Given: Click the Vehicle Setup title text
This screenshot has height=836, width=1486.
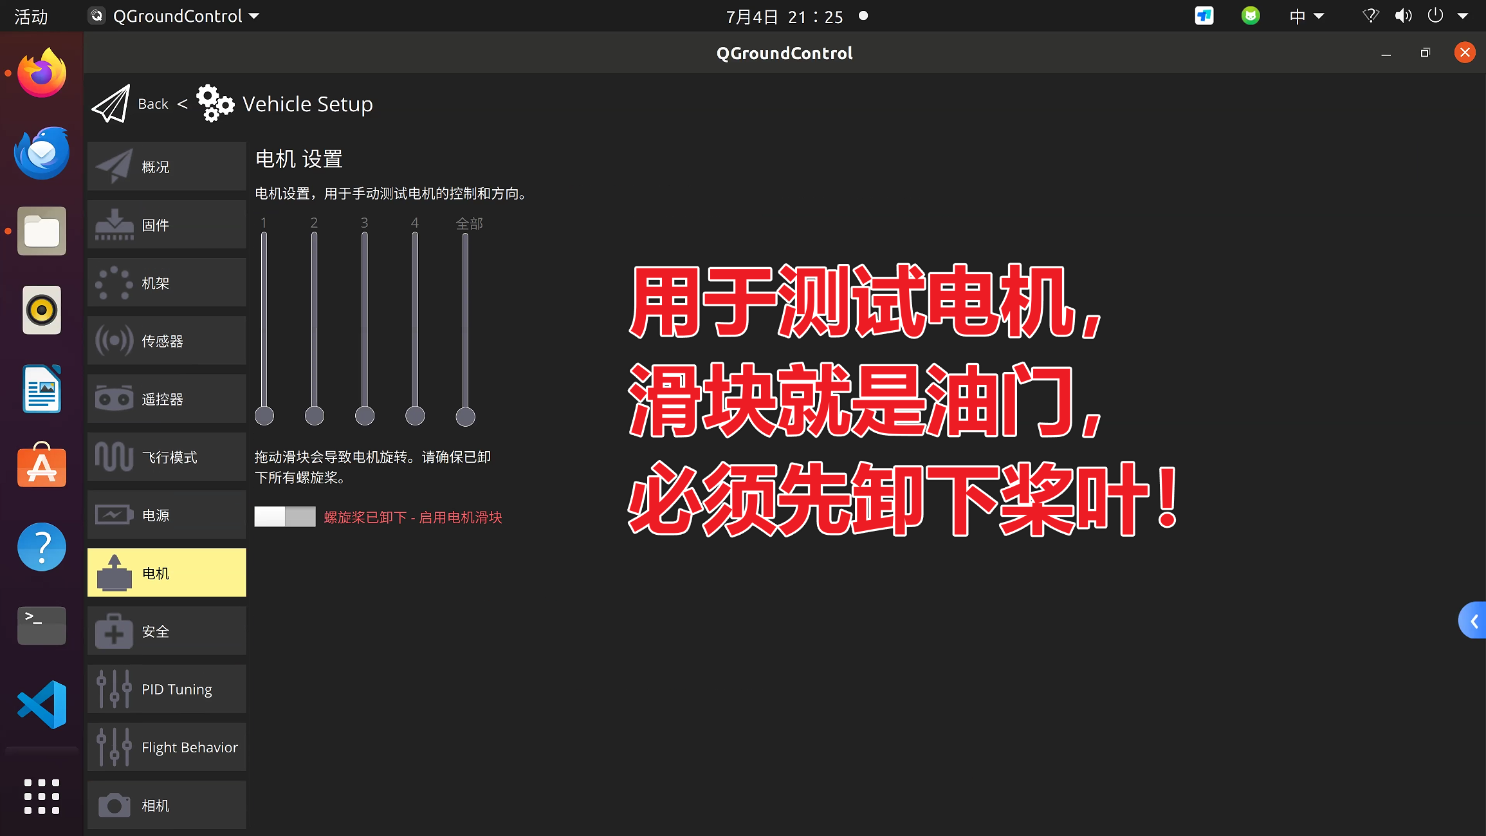Looking at the screenshot, I should point(307,104).
